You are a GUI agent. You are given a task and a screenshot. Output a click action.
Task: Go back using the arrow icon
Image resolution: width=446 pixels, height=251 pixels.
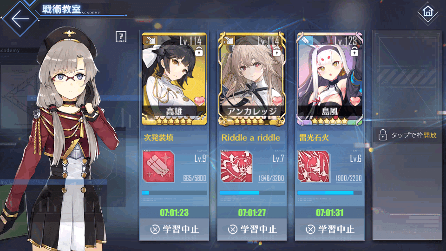pyautogui.click(x=20, y=19)
